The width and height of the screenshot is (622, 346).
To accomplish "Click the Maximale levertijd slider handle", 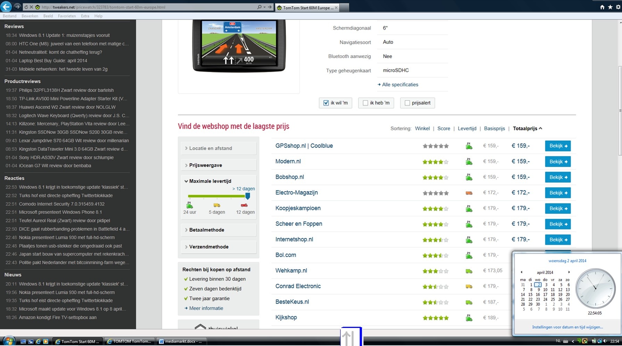I will coord(248,196).
